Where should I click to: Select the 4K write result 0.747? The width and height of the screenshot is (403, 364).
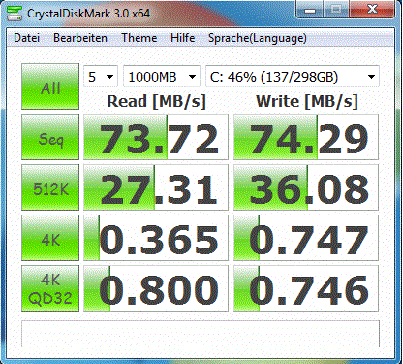tap(306, 238)
